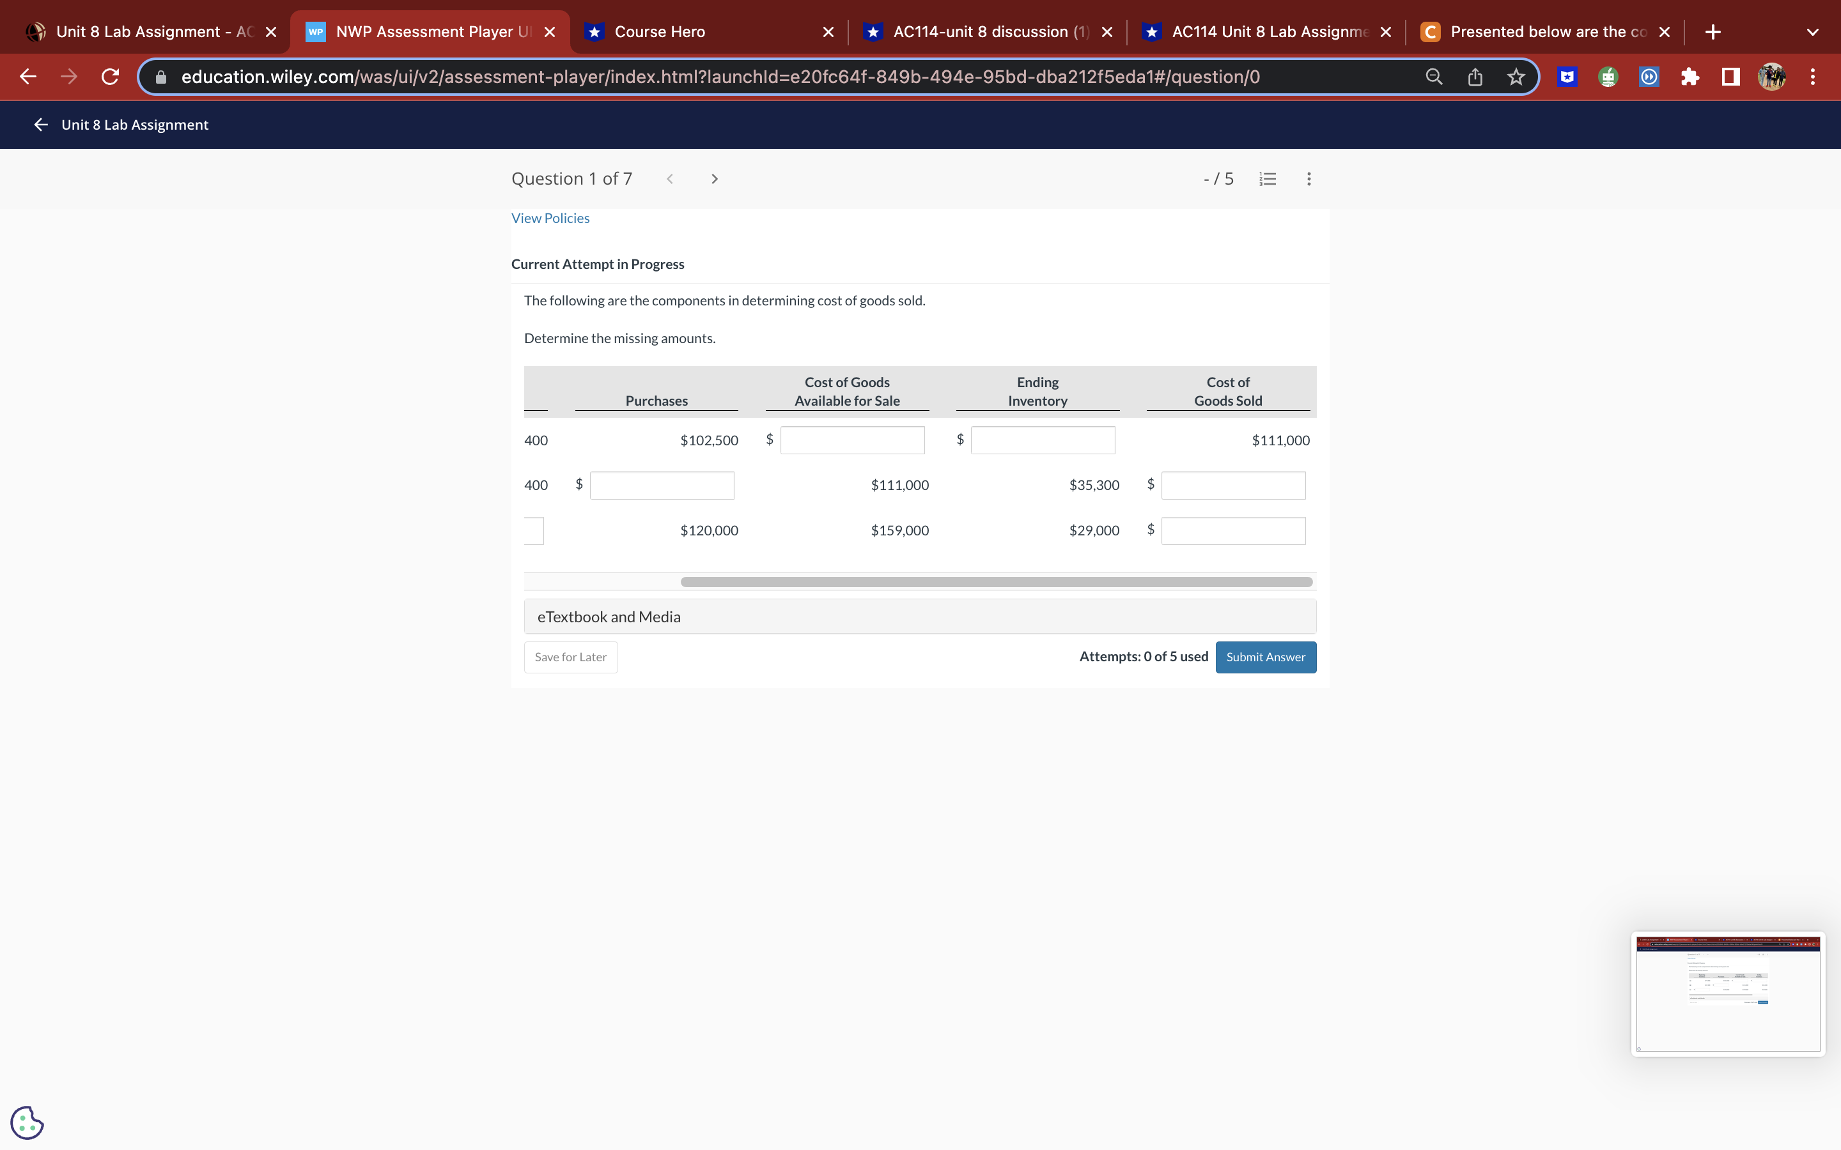Click the horizontal table scrollbar

996,582
